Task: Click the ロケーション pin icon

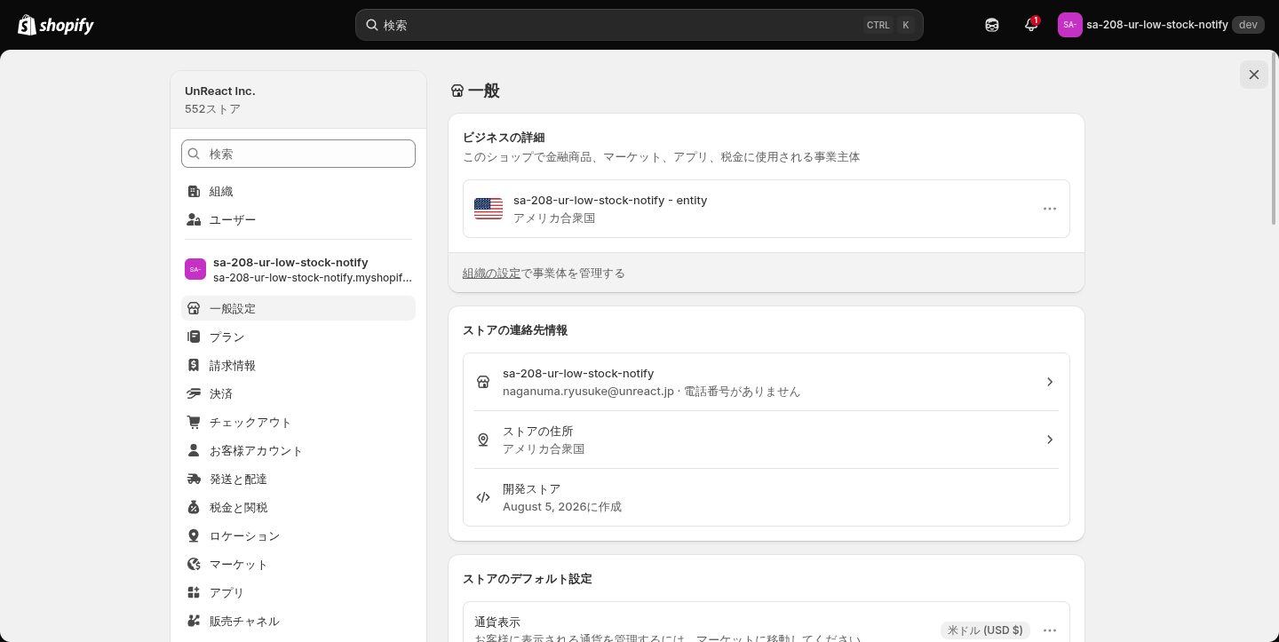Action: [x=194, y=536]
